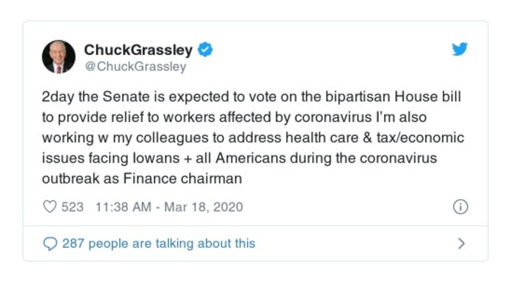Like the tweet with the heart icon
The width and height of the screenshot is (511, 284).
coord(49,207)
